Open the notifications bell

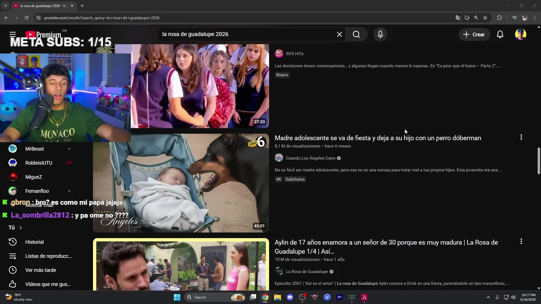coord(500,35)
